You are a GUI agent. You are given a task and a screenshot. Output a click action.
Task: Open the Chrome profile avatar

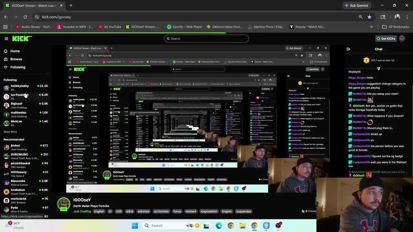[397, 17]
